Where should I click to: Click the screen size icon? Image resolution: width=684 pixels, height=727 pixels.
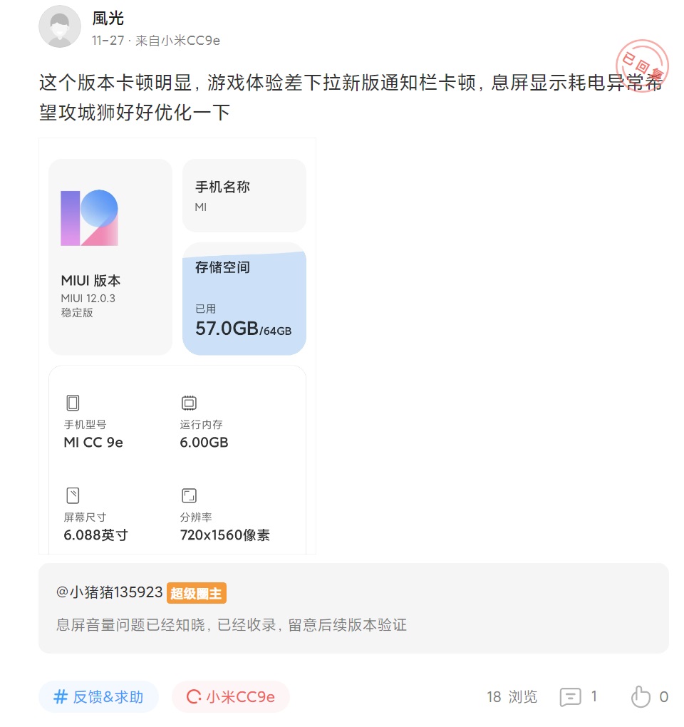[x=73, y=495]
